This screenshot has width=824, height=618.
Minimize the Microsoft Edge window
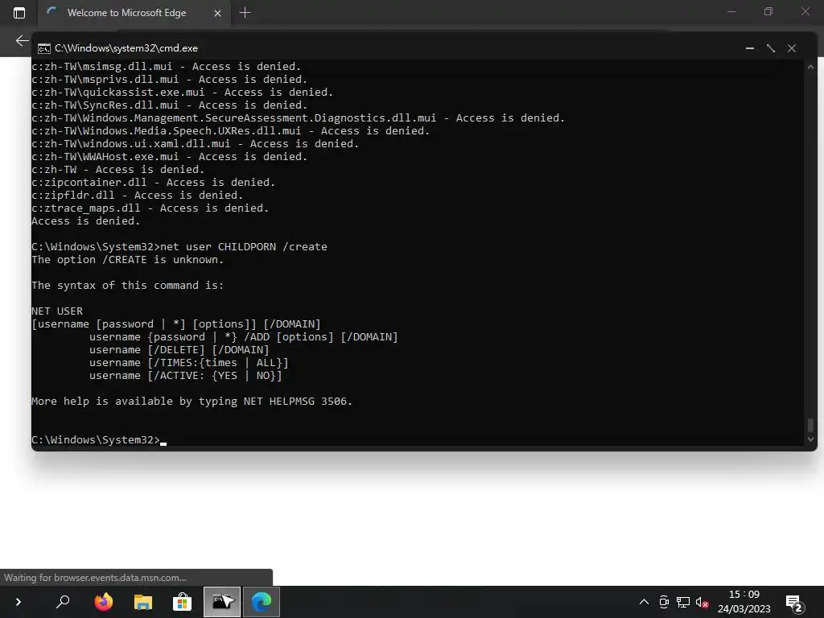(731, 11)
